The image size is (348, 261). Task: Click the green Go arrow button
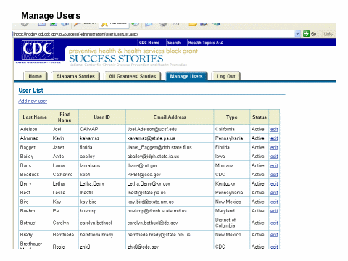[x=306, y=34]
